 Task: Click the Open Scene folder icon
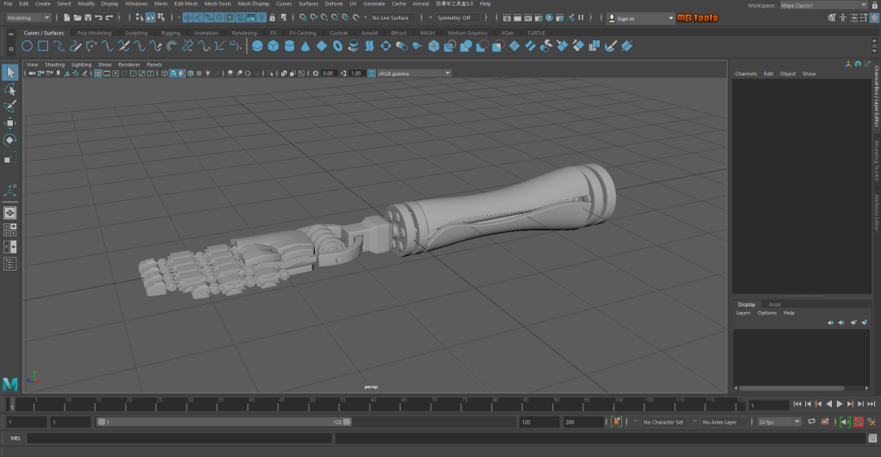click(x=77, y=18)
